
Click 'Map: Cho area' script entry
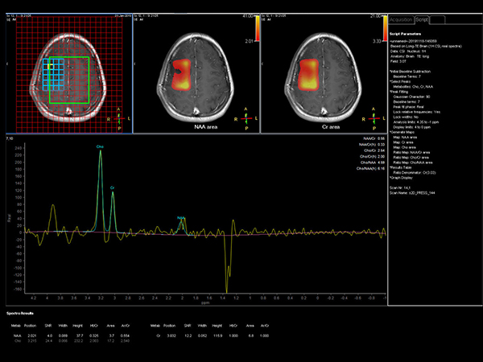coord(404,147)
